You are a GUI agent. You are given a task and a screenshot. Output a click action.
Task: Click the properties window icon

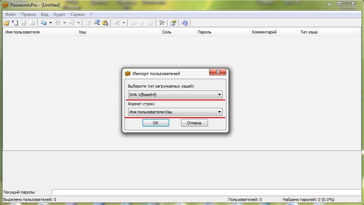point(173,23)
